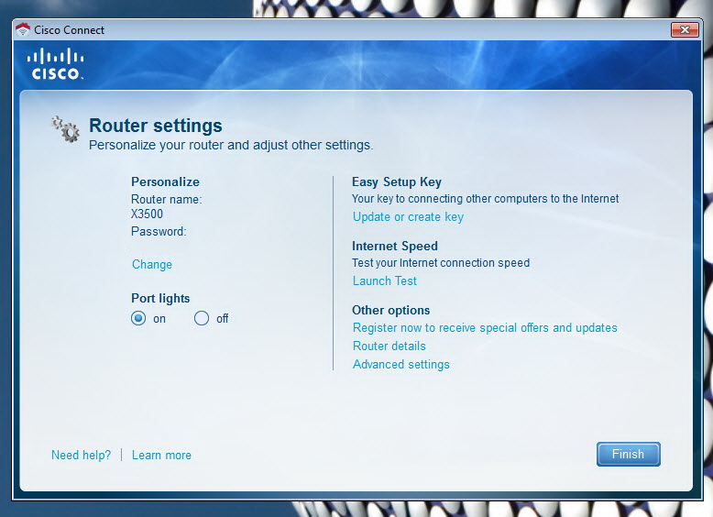Click the Cisco logo in the header
The height and width of the screenshot is (517, 713).
[56, 64]
